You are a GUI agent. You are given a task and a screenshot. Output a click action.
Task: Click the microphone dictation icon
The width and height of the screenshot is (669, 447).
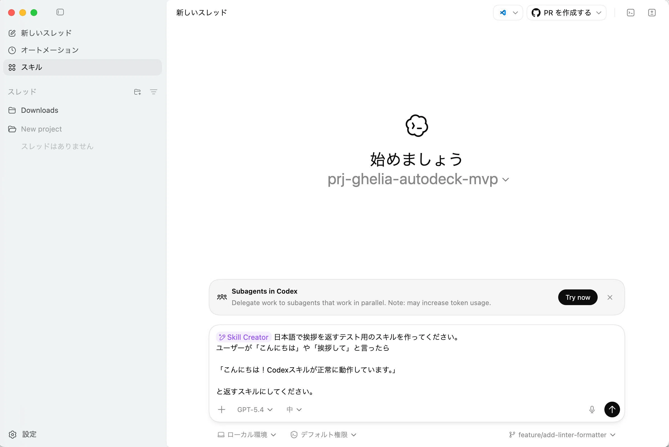tap(592, 410)
